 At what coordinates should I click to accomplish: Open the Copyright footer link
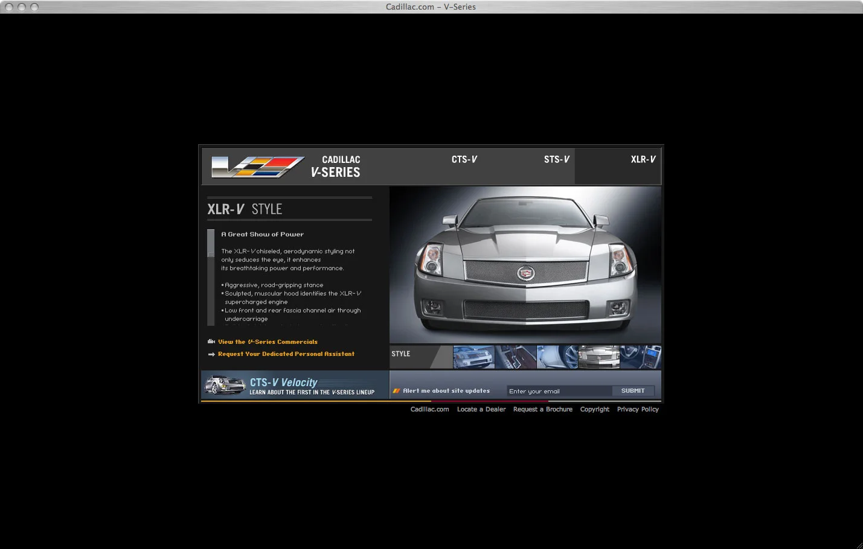click(595, 409)
